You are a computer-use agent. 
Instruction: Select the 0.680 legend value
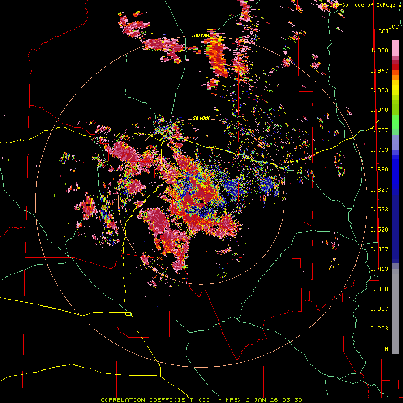click(379, 170)
